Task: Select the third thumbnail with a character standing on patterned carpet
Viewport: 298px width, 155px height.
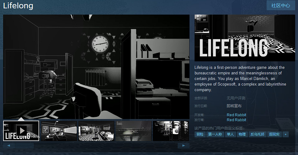Action: 96,131
